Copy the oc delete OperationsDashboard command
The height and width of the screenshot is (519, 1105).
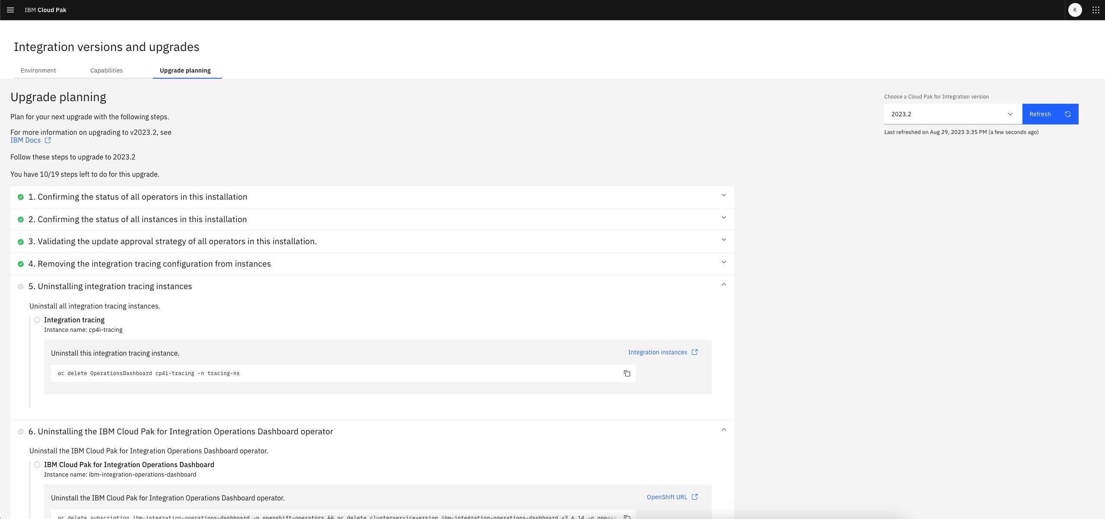pos(627,373)
